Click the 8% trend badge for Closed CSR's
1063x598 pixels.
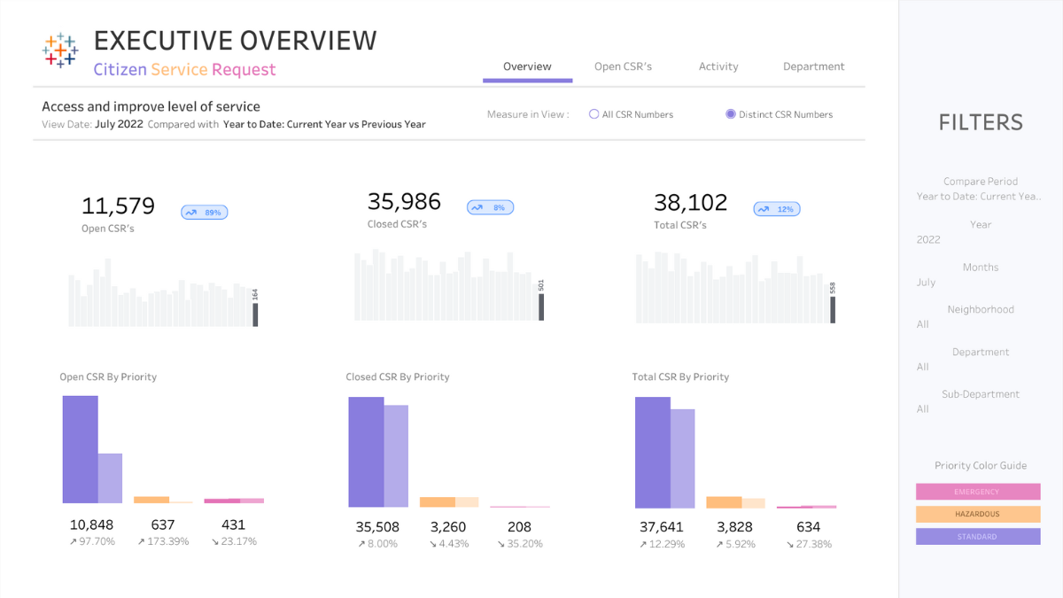[x=490, y=207]
